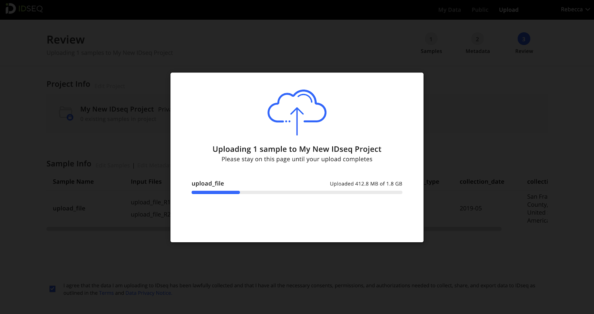Click the Input Files column header
This screenshot has height=314, width=594.
tap(146, 182)
